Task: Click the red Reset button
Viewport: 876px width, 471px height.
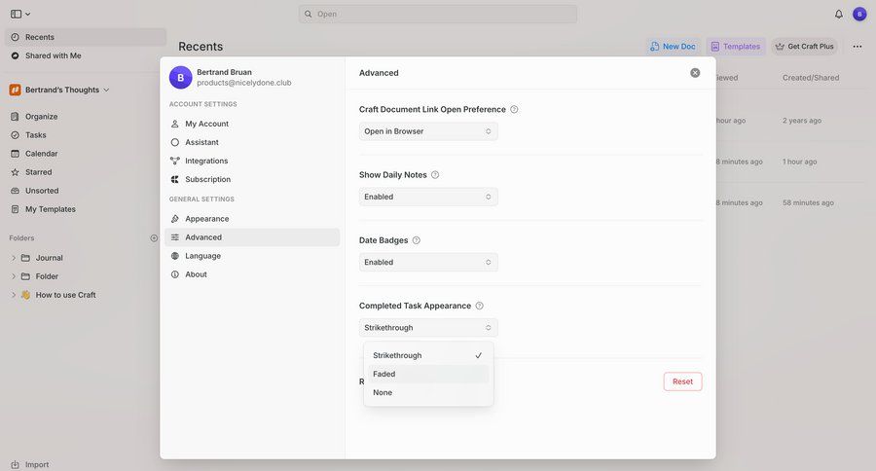Action: 682,381
